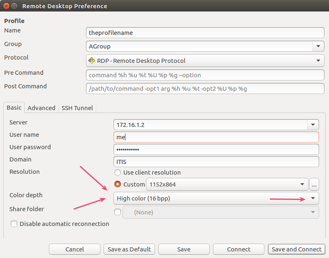This screenshot has height=258, width=329.
Task: Switch to the SSH Tunnel tab
Action: (x=77, y=108)
